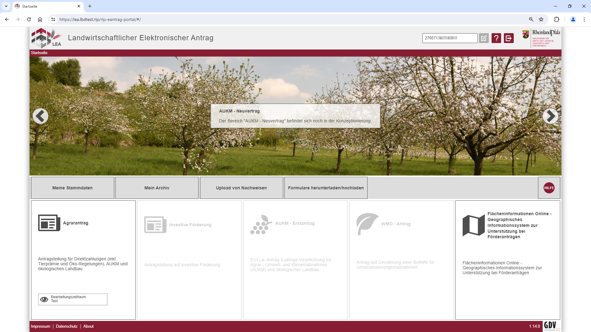The width and height of the screenshot is (591, 332).
Task: Click the red logout icon in header
Action: pos(509,38)
